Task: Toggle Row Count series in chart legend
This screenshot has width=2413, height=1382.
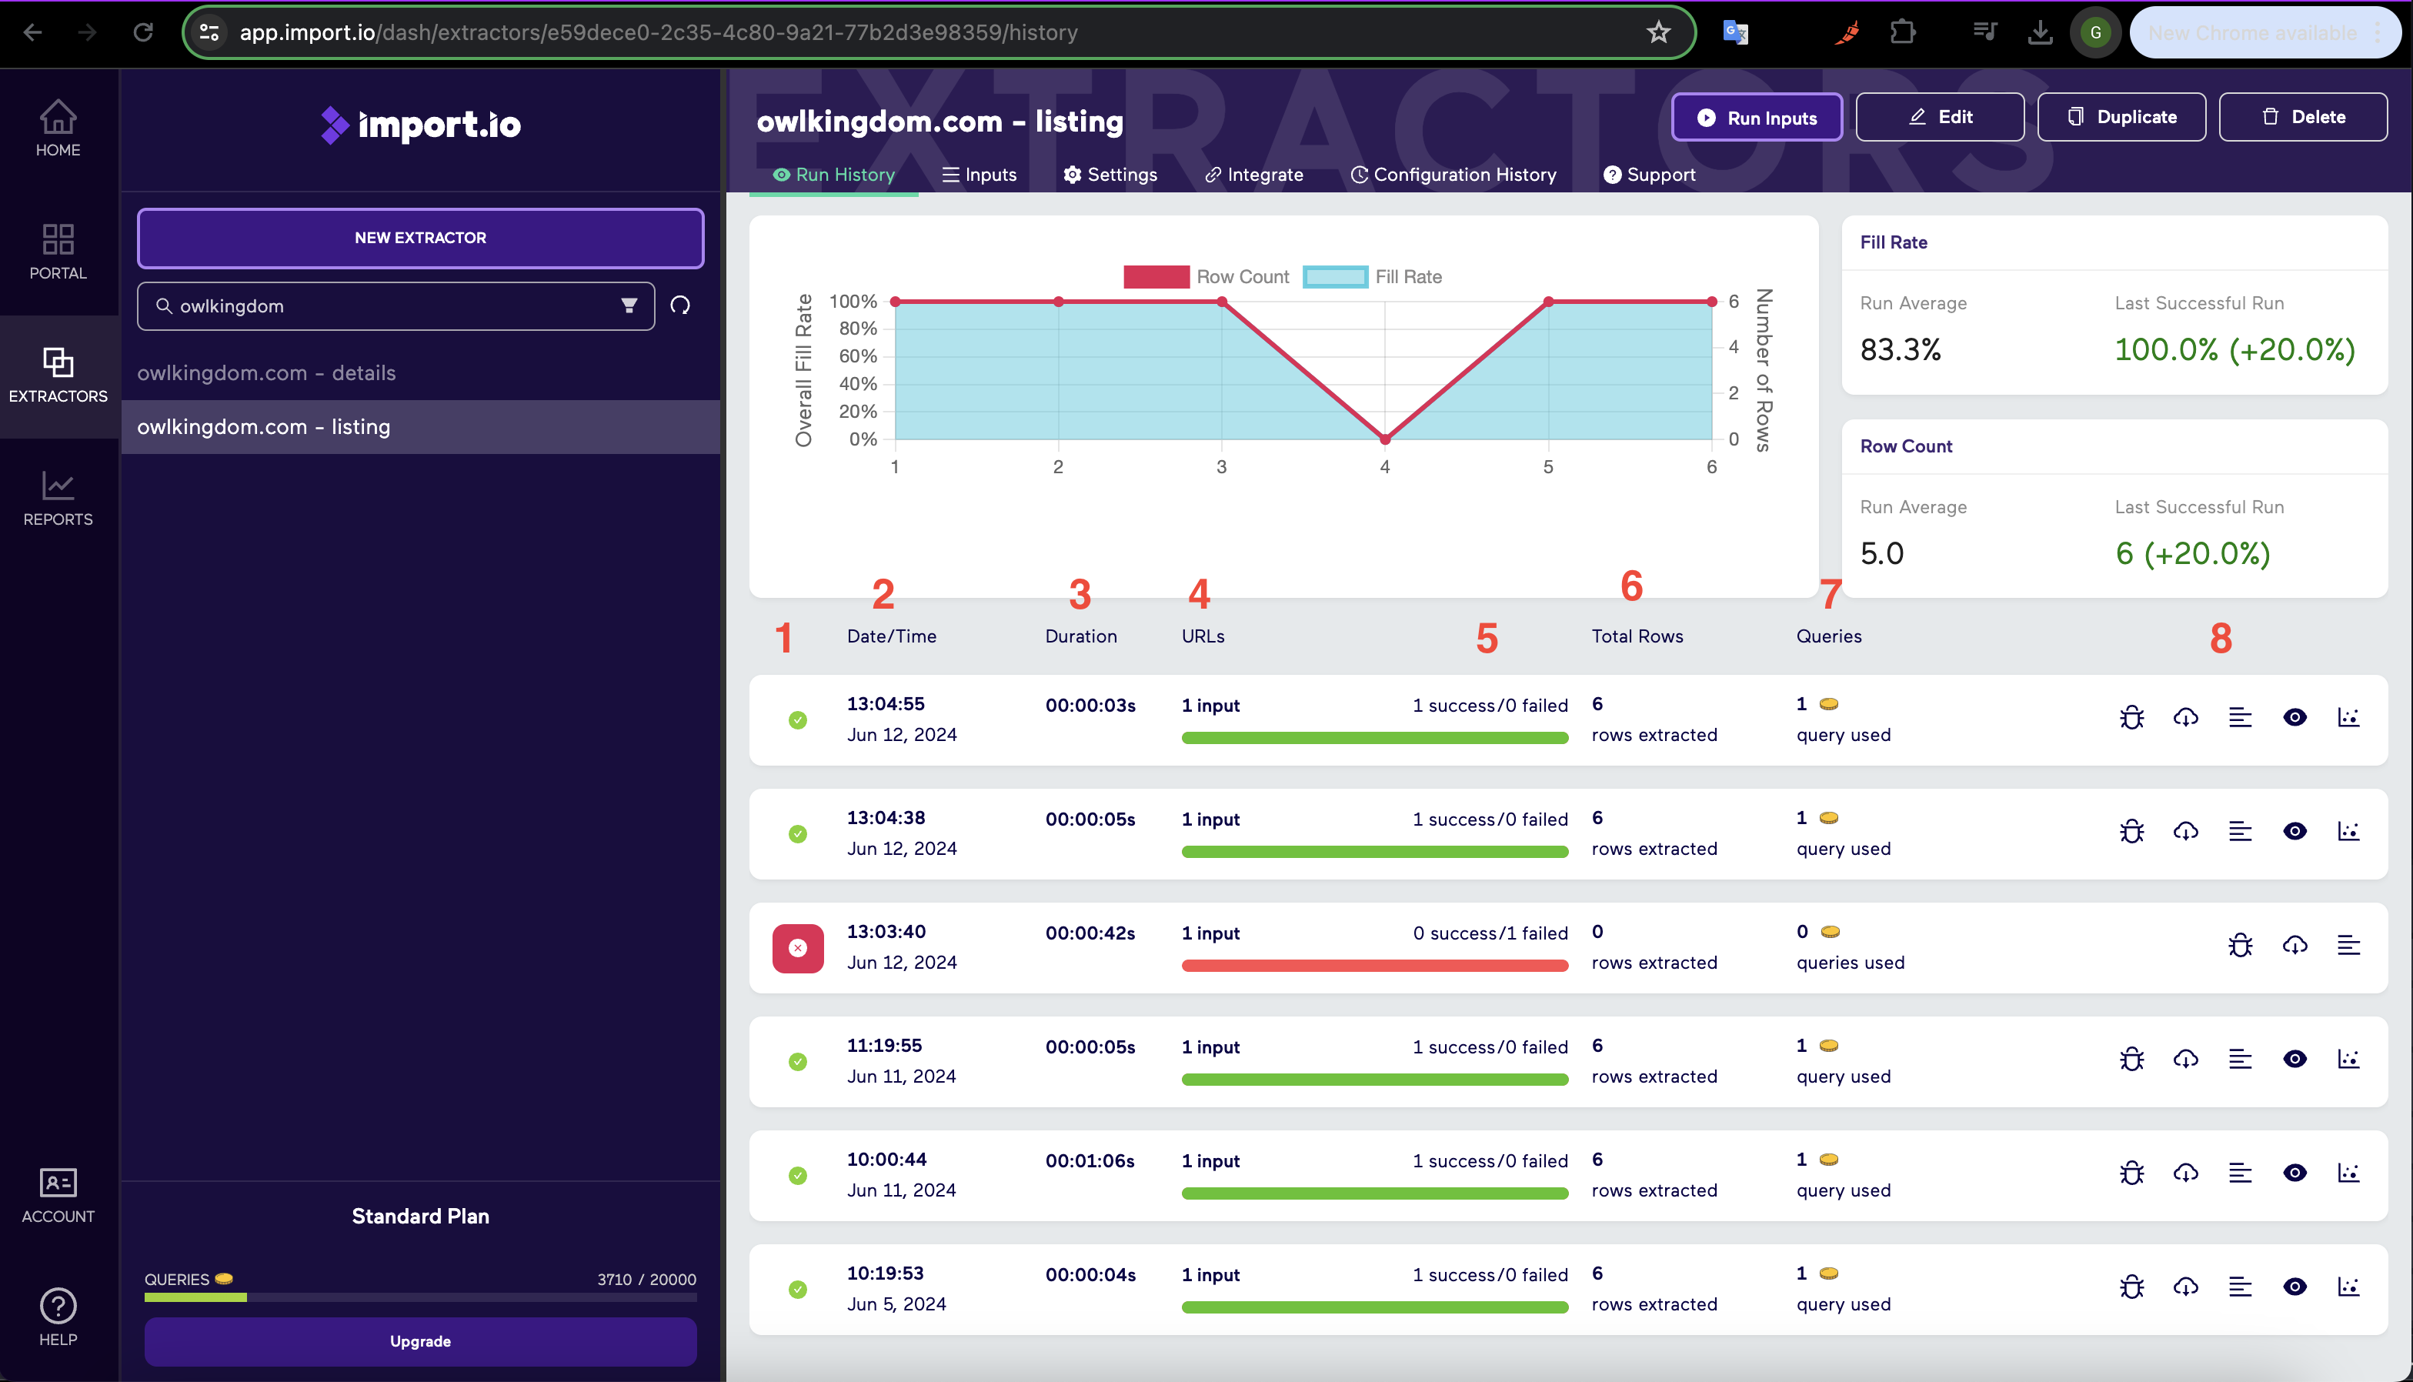Action: pos(1206,276)
